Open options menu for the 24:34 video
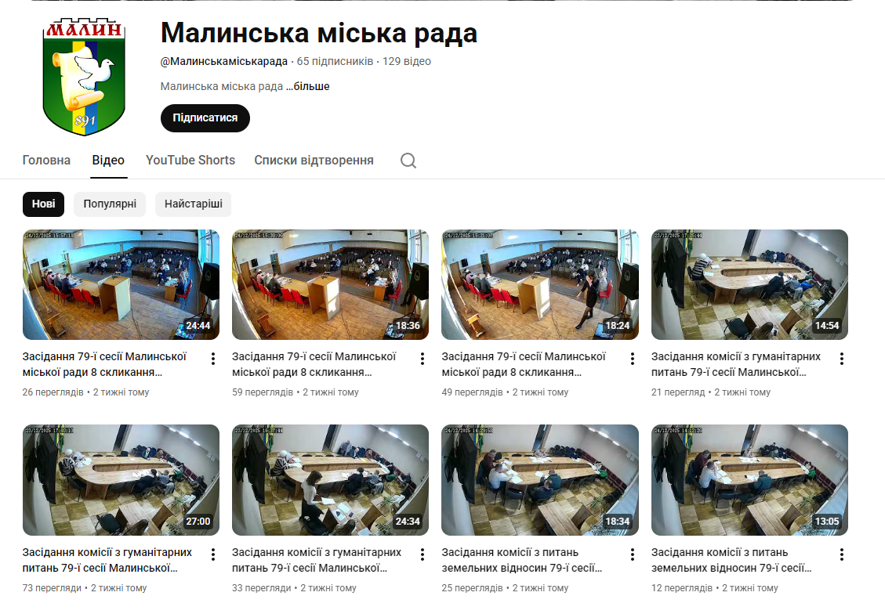 click(x=423, y=554)
